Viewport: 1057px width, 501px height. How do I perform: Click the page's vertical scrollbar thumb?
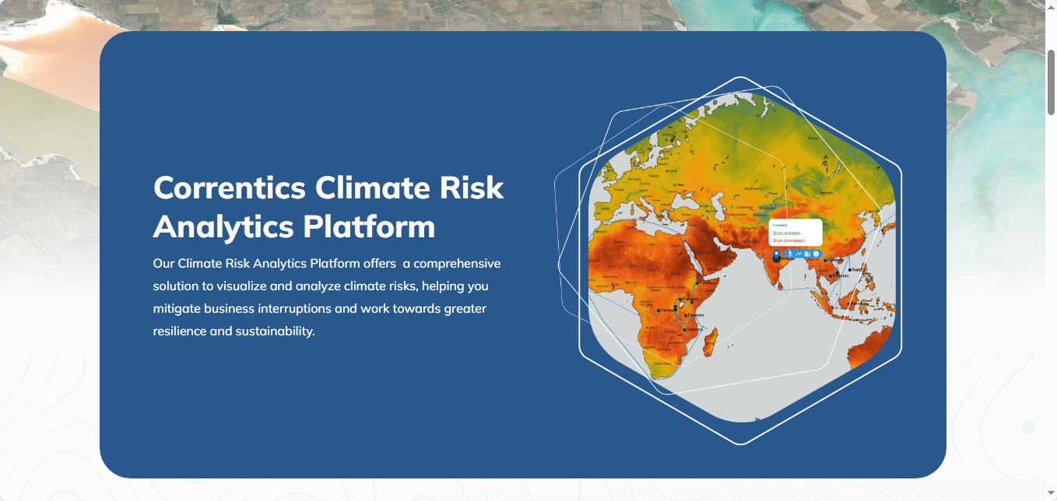(1051, 82)
